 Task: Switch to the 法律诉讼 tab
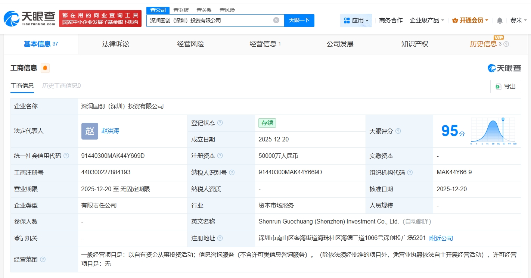tap(116, 44)
